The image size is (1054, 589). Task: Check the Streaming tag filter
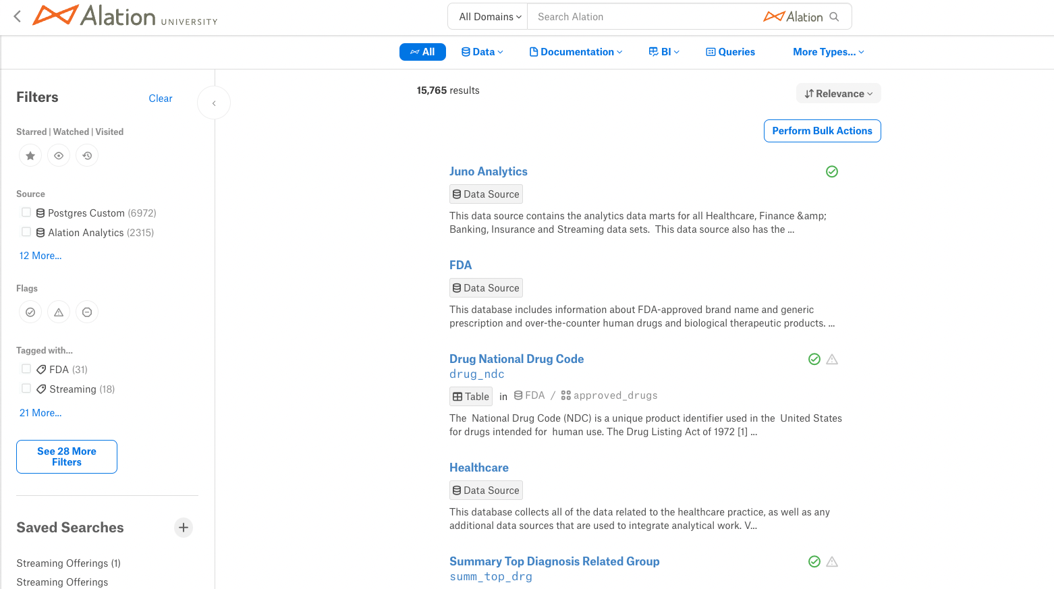pyautogui.click(x=26, y=389)
